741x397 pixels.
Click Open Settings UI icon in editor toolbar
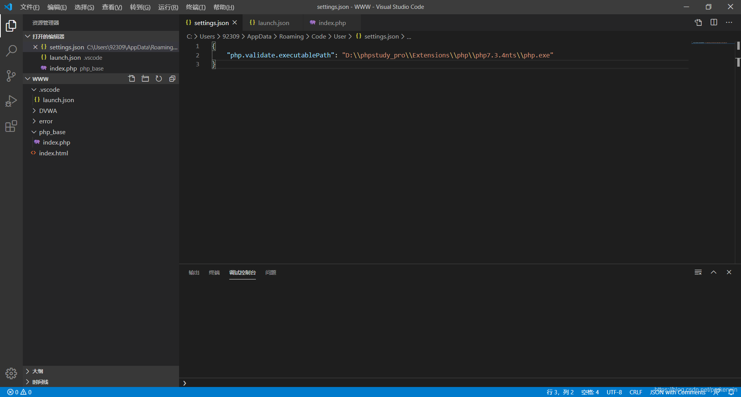pyautogui.click(x=698, y=23)
